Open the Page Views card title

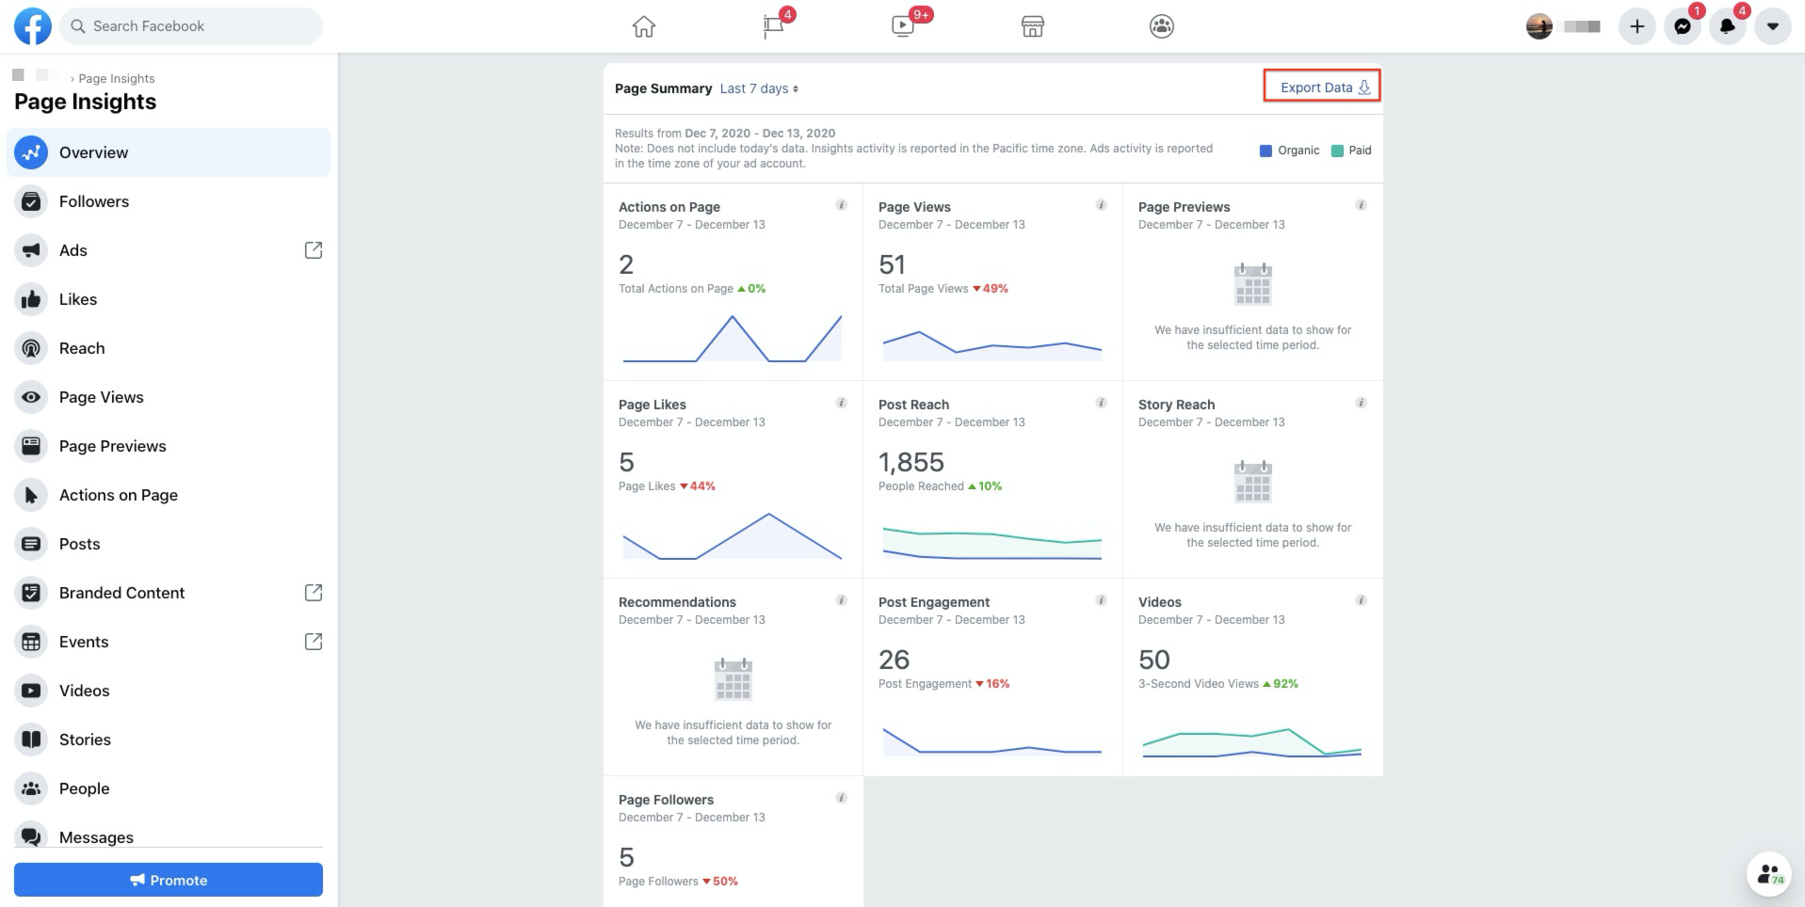tap(914, 207)
